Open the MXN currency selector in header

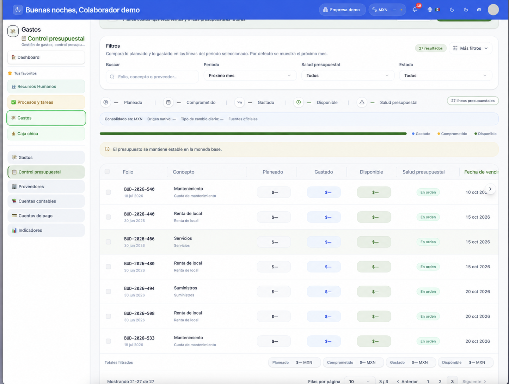387,10
